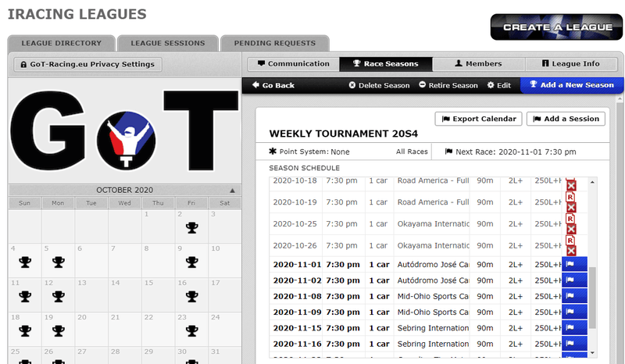Switch to the League Info tab
Screen dimensions: 625x364
pos(571,64)
